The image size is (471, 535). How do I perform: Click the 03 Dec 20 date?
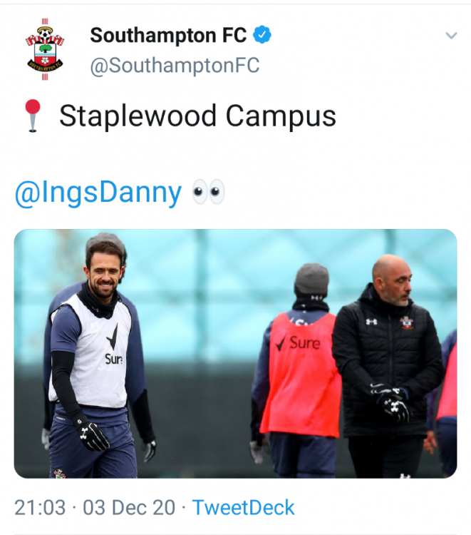pyautogui.click(x=129, y=507)
